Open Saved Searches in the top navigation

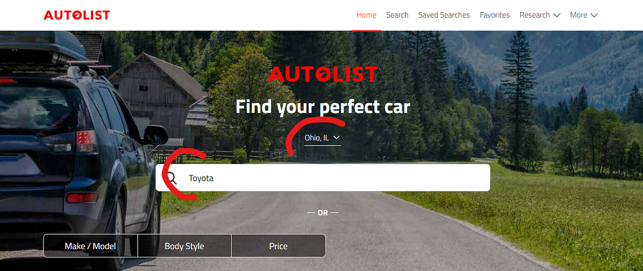click(444, 15)
